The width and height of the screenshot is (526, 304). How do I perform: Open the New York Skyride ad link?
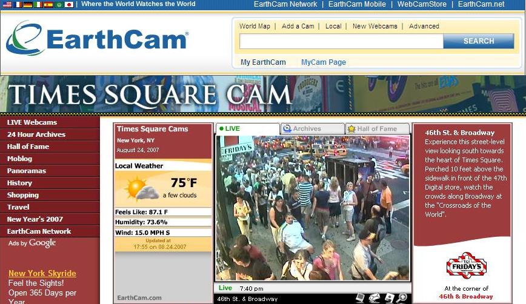(42, 273)
